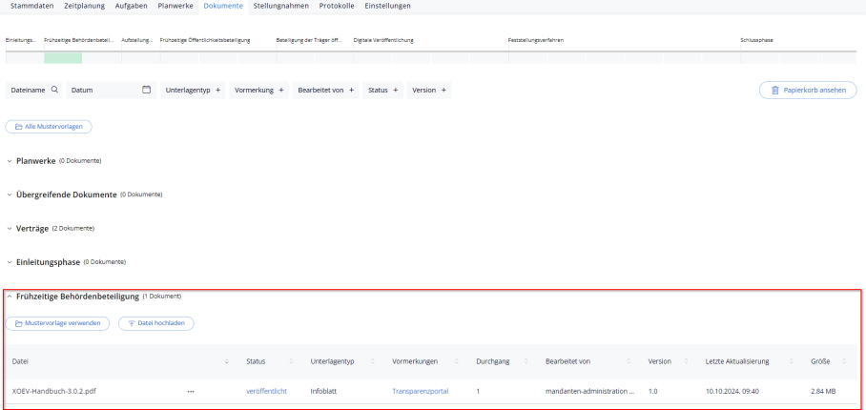Click plus icon on Unterlagentyp filter

tap(218, 90)
